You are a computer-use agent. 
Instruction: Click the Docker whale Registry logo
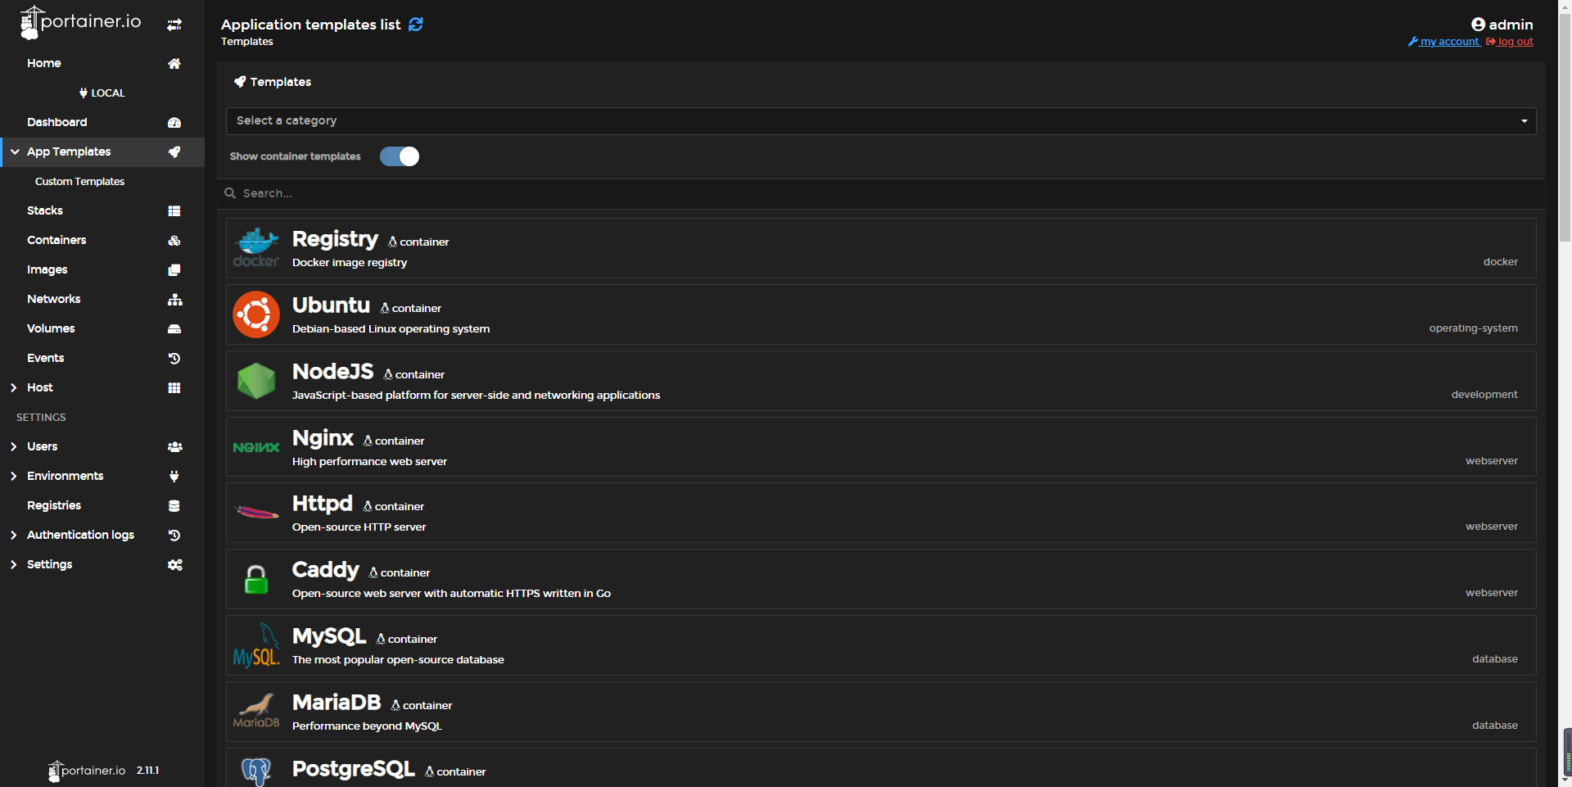coord(256,248)
